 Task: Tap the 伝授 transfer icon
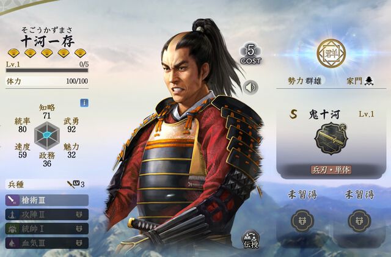point(251,240)
